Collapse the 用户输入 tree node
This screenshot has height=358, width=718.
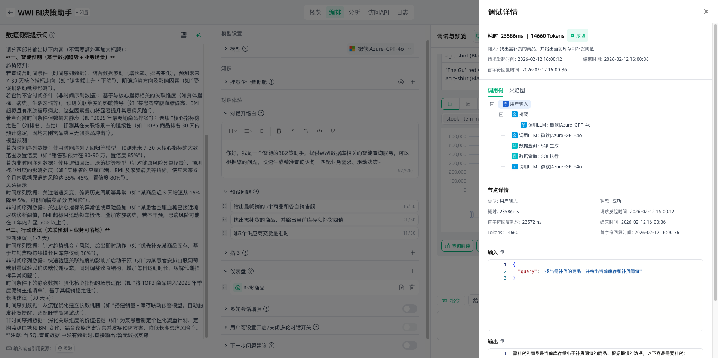(x=492, y=104)
